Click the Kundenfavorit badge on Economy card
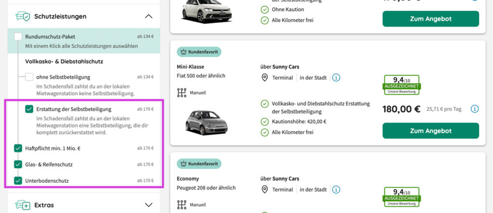 [x=199, y=163]
